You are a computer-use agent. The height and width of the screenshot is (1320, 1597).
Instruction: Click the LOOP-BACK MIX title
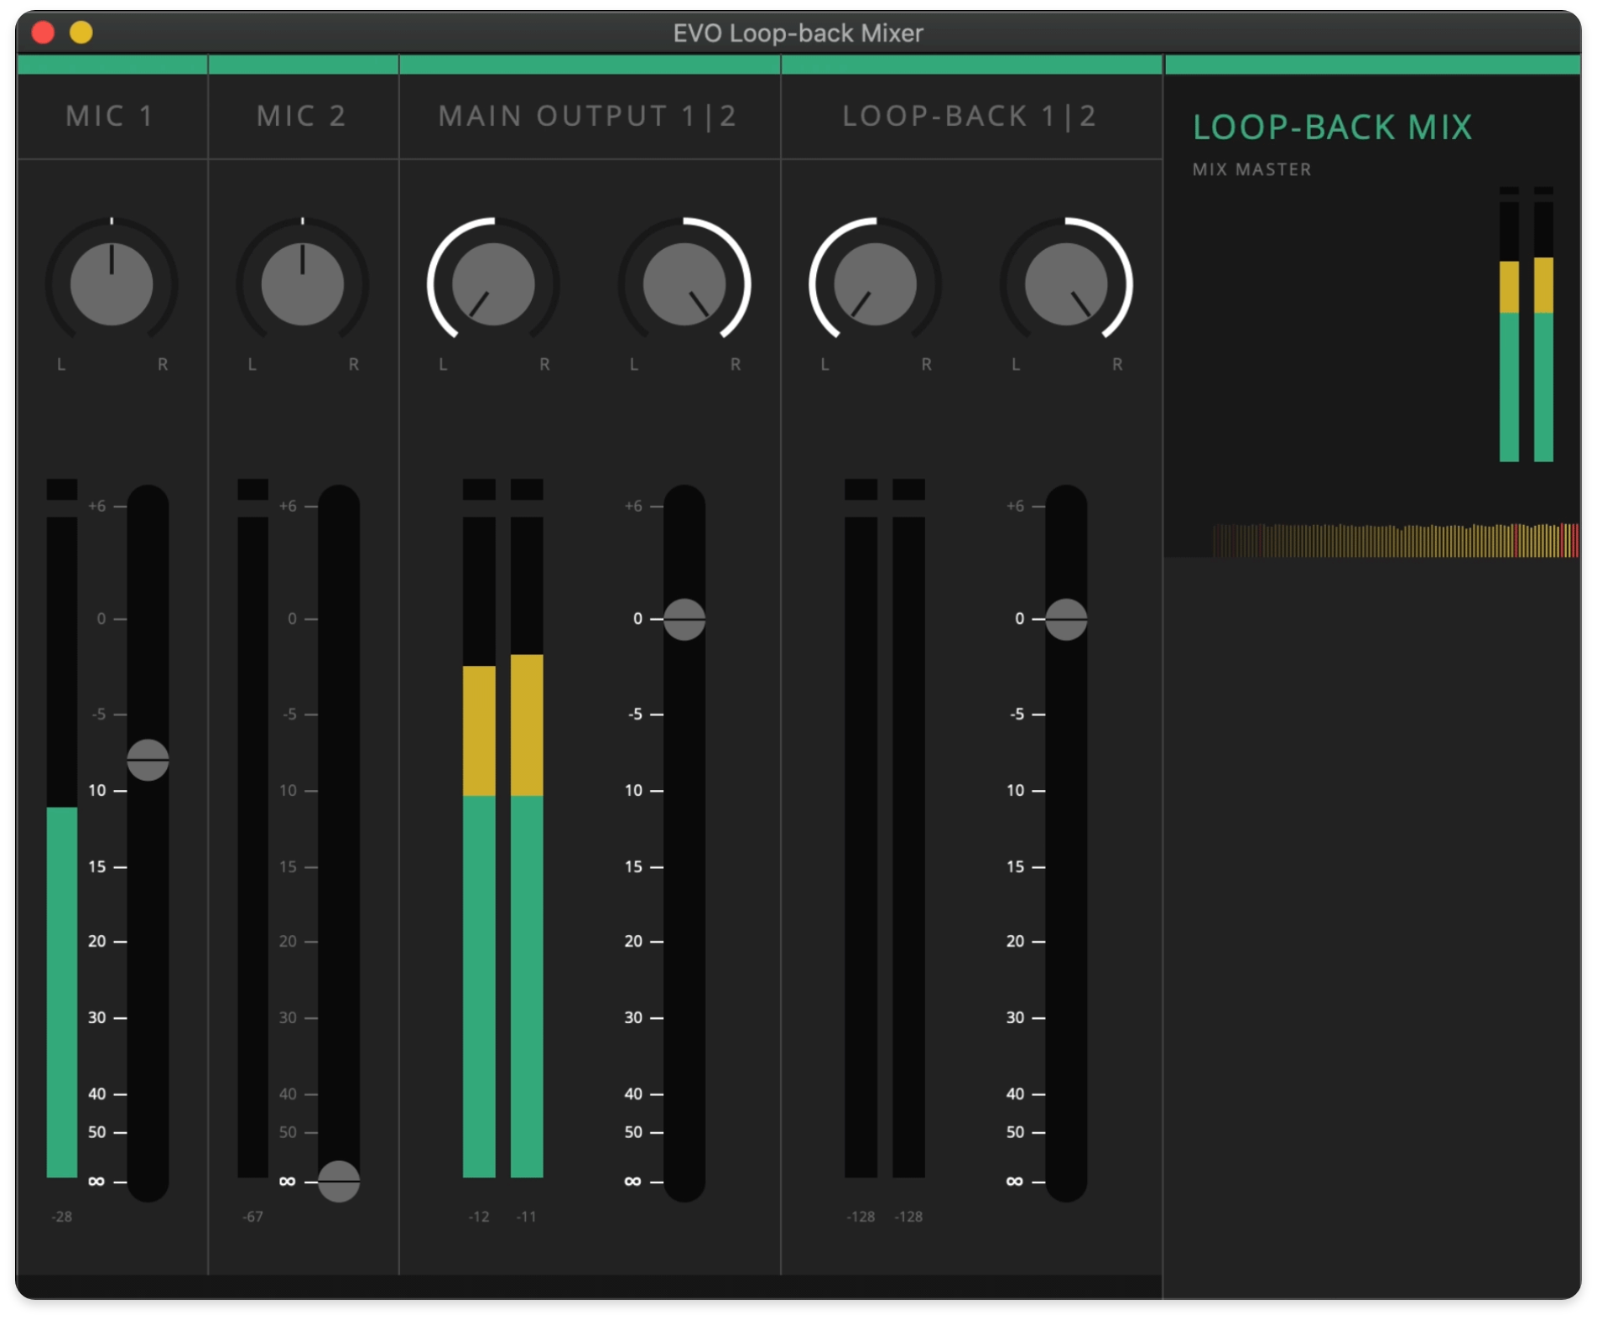point(1332,127)
